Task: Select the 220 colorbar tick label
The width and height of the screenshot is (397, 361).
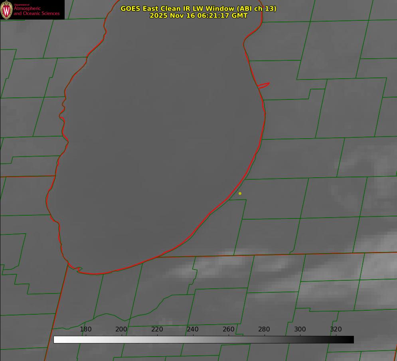Action: point(157,329)
